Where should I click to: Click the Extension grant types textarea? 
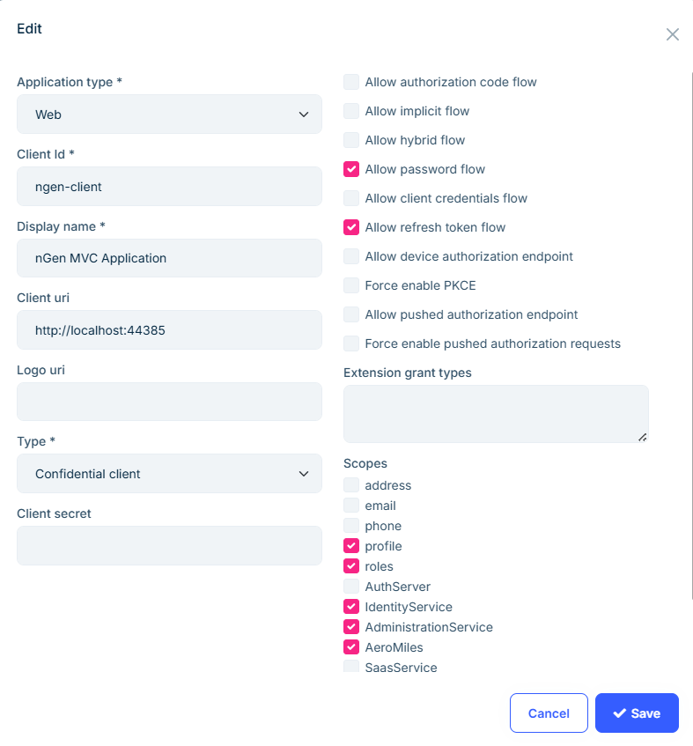point(496,414)
